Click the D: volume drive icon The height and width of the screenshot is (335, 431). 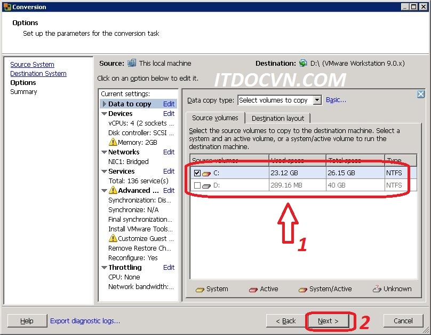(207, 186)
